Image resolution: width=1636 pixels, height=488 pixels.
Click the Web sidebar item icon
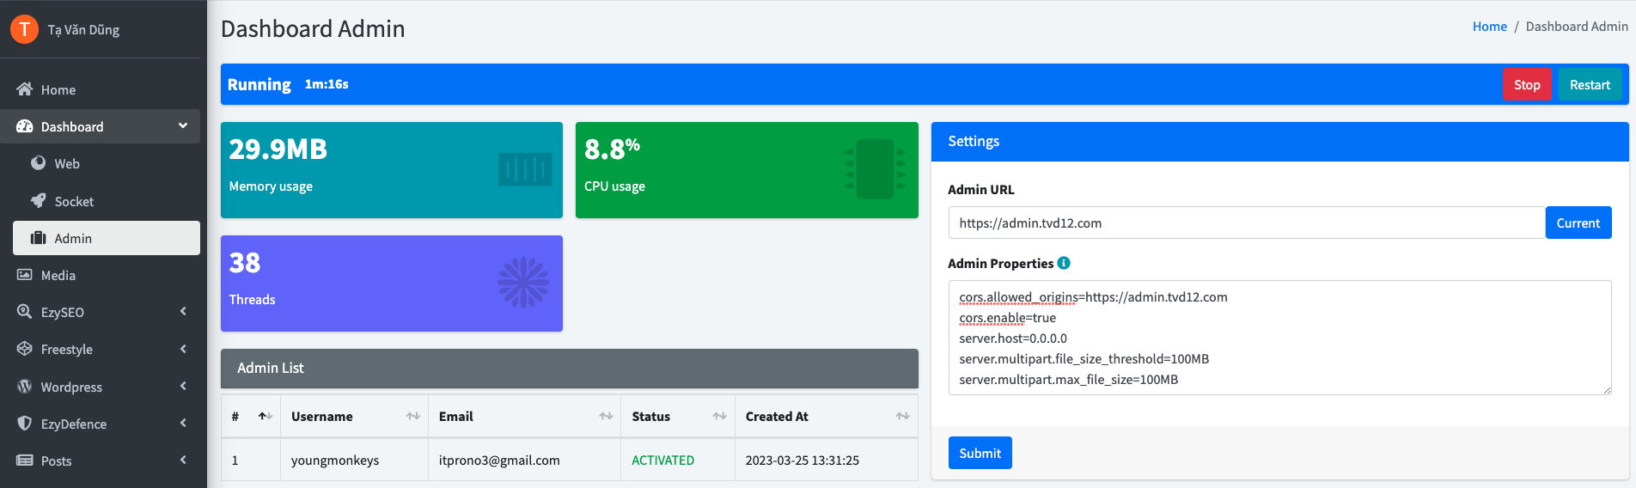[38, 163]
